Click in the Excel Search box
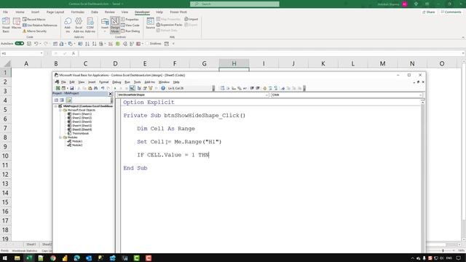This screenshot has width=466, height=262. pos(234,4)
